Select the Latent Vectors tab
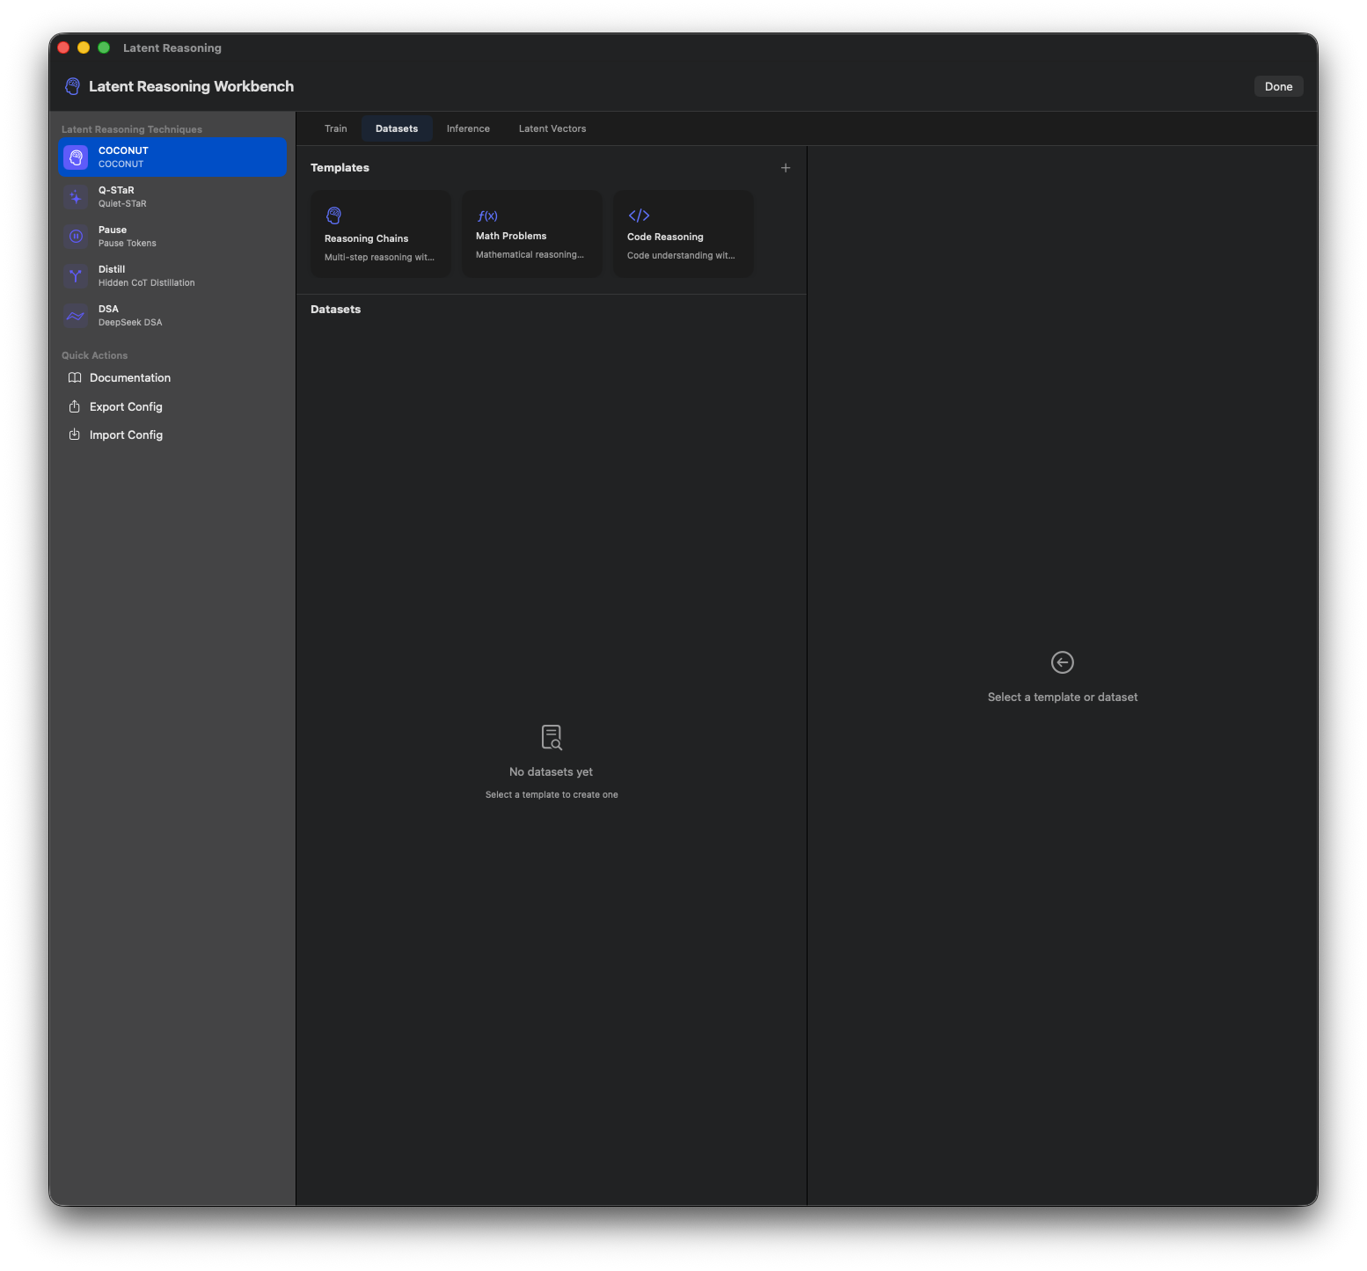This screenshot has height=1271, width=1367. 552,128
